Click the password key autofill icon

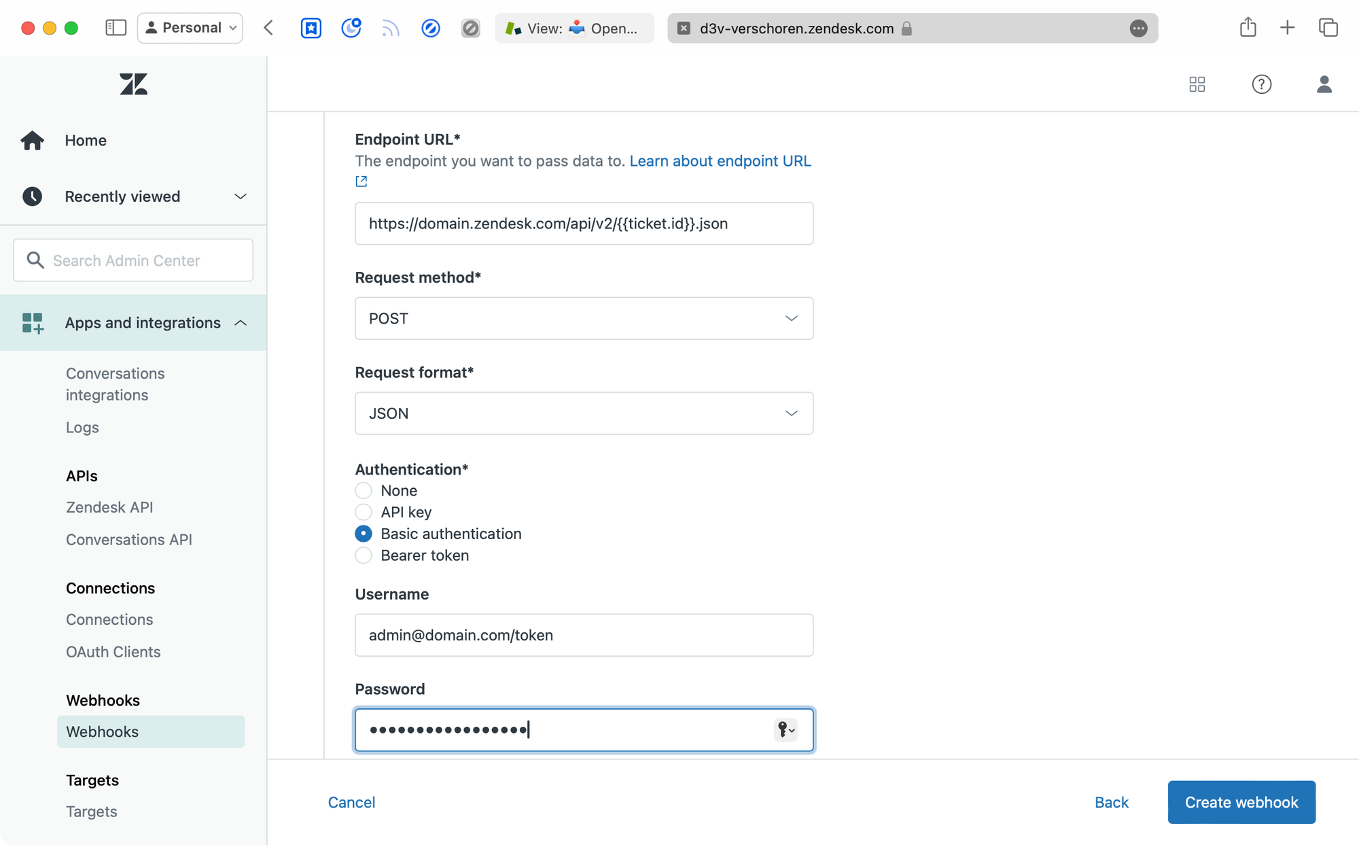[785, 729]
